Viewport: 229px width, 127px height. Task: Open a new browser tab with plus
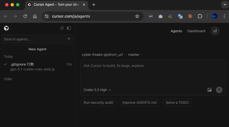tap(94, 5)
